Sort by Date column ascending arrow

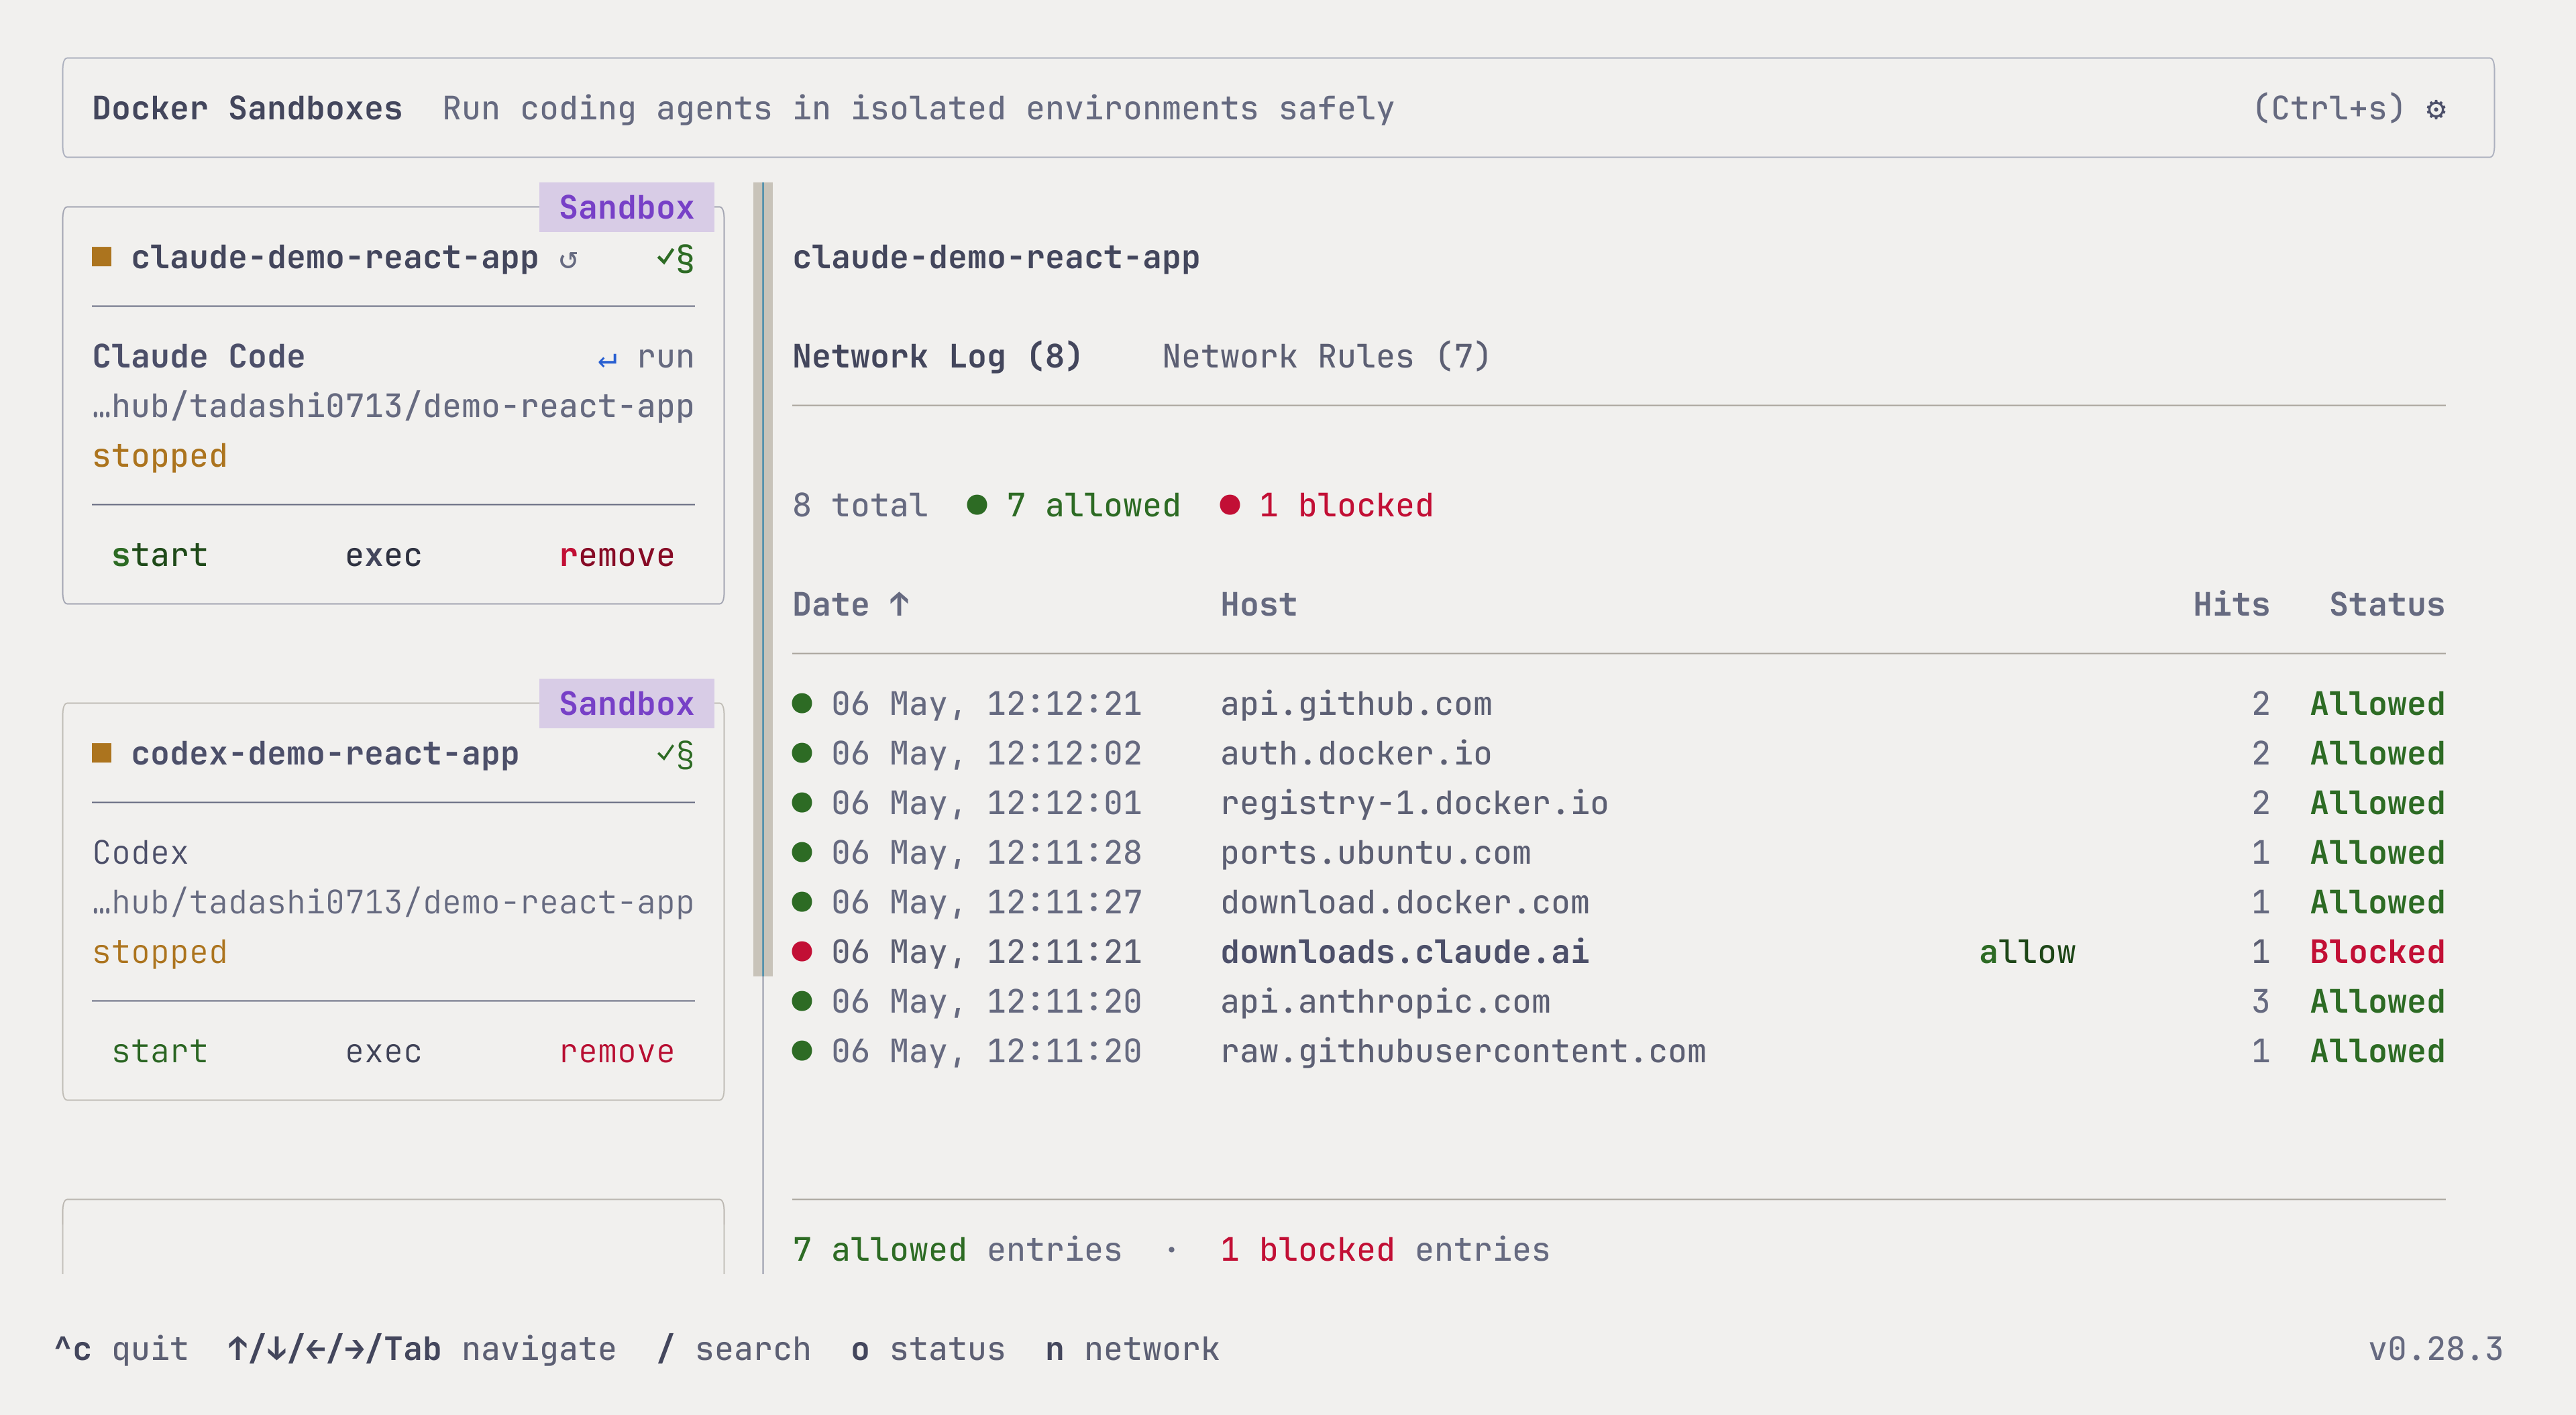tap(899, 604)
